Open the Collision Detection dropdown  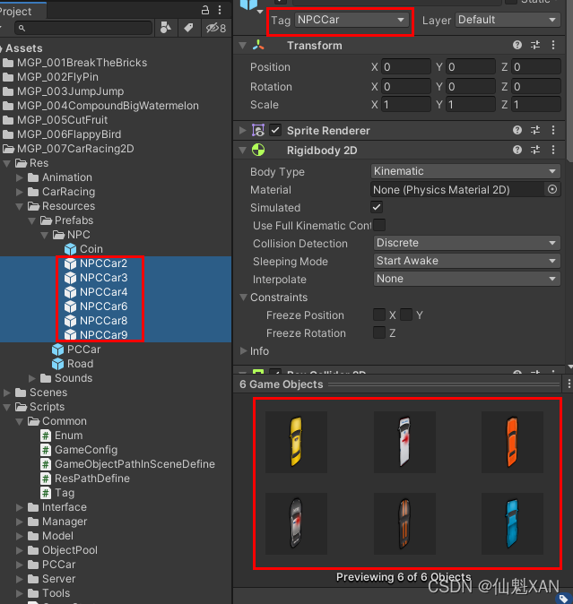click(x=466, y=243)
